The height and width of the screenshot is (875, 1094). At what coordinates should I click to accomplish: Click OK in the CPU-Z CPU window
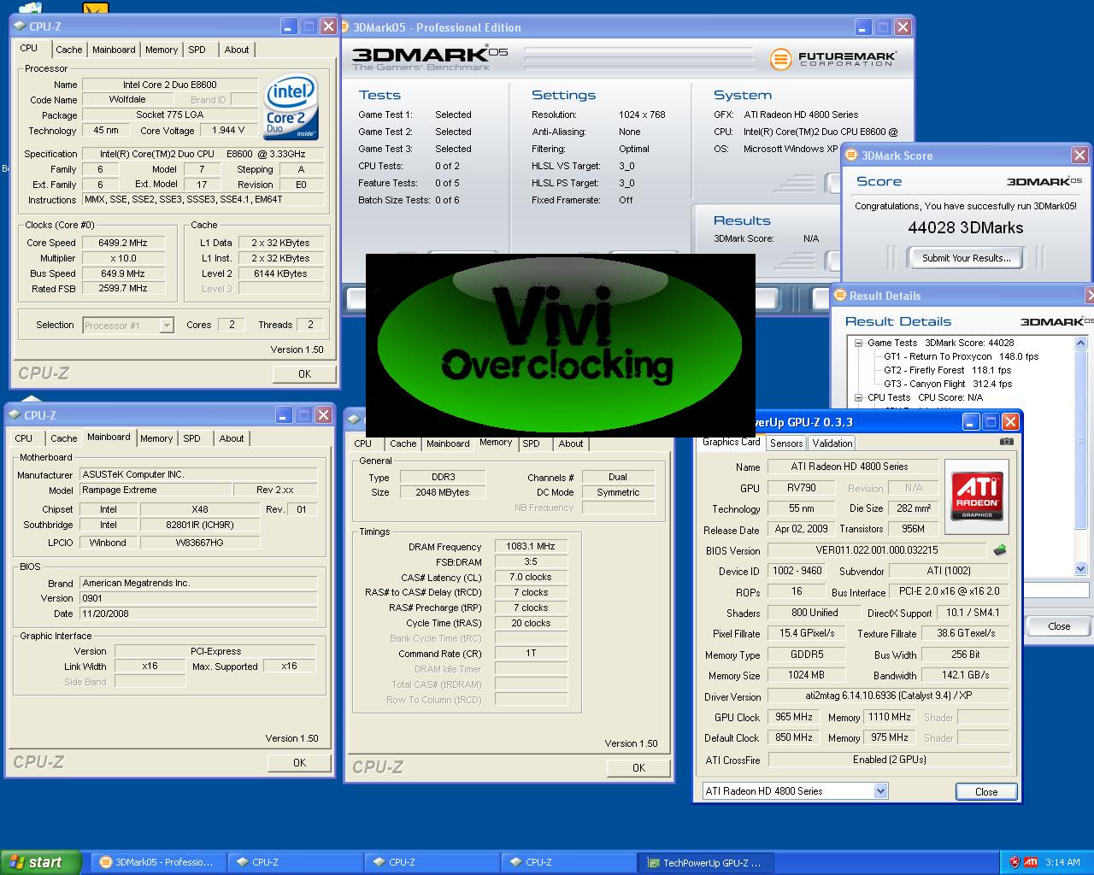pyautogui.click(x=304, y=374)
